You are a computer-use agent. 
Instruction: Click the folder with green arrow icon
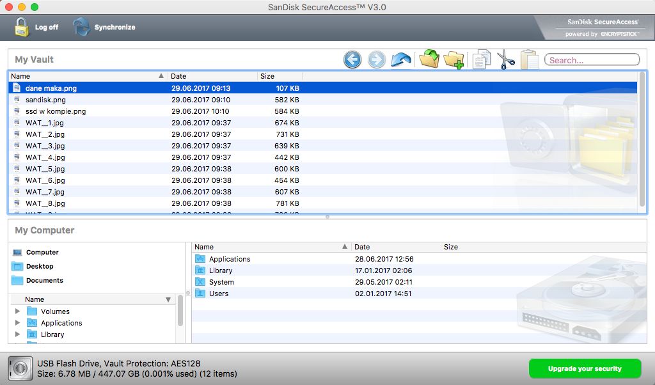point(429,59)
